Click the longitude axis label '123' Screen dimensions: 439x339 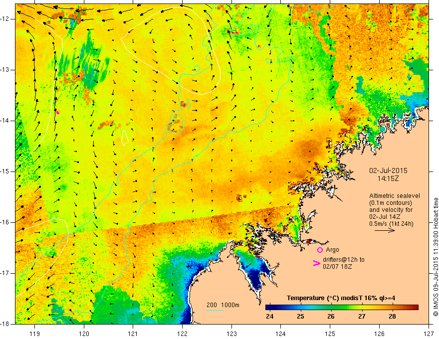pyautogui.click(x=231, y=334)
